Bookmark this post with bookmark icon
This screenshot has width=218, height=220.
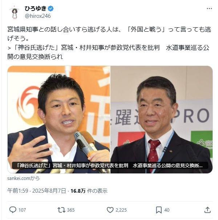coord(159,210)
